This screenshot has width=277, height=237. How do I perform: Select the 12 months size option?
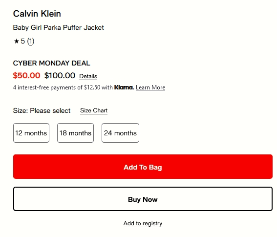pos(31,133)
